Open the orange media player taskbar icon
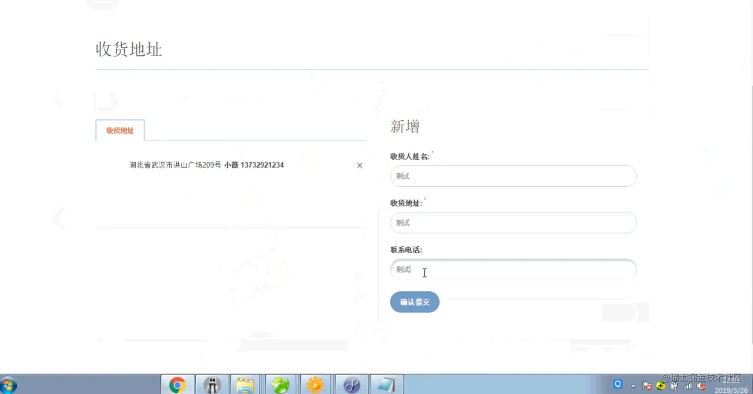753x394 pixels. [315, 385]
